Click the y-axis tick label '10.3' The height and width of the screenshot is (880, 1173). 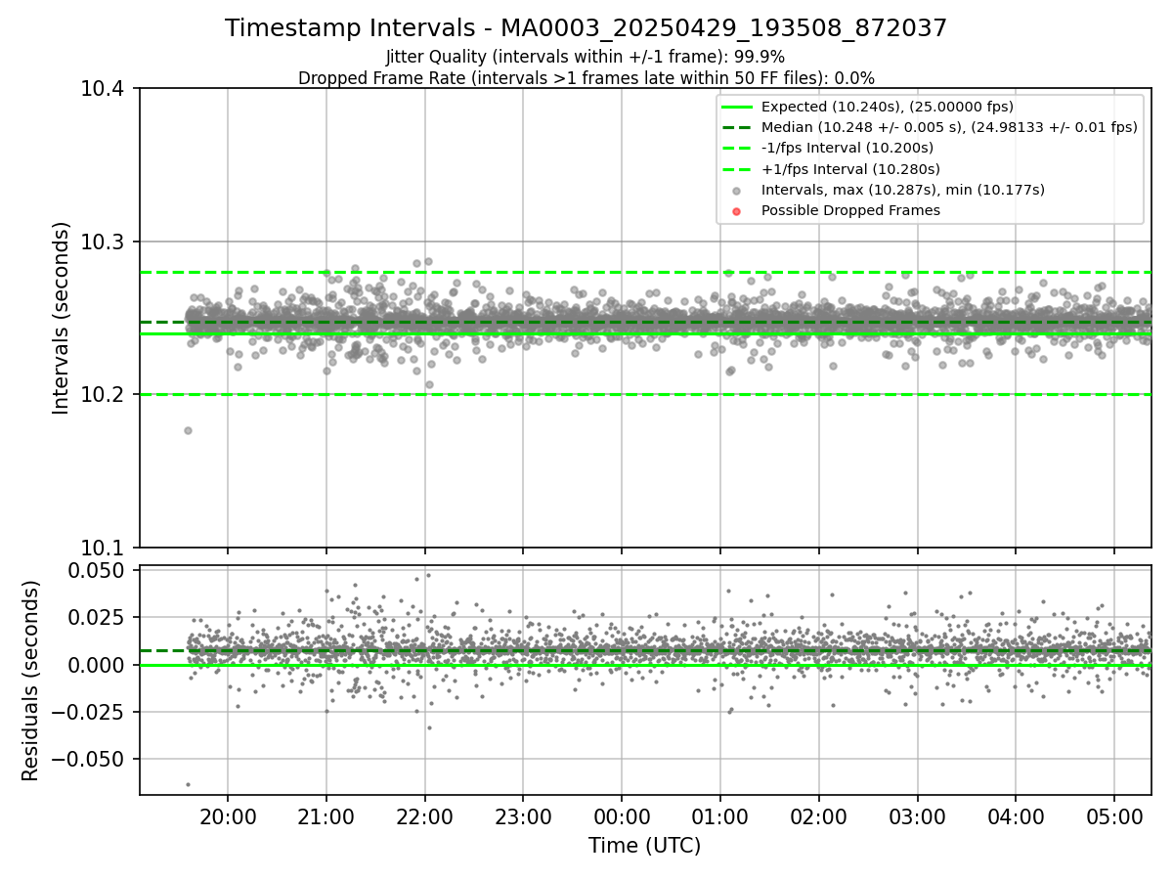[103, 242]
